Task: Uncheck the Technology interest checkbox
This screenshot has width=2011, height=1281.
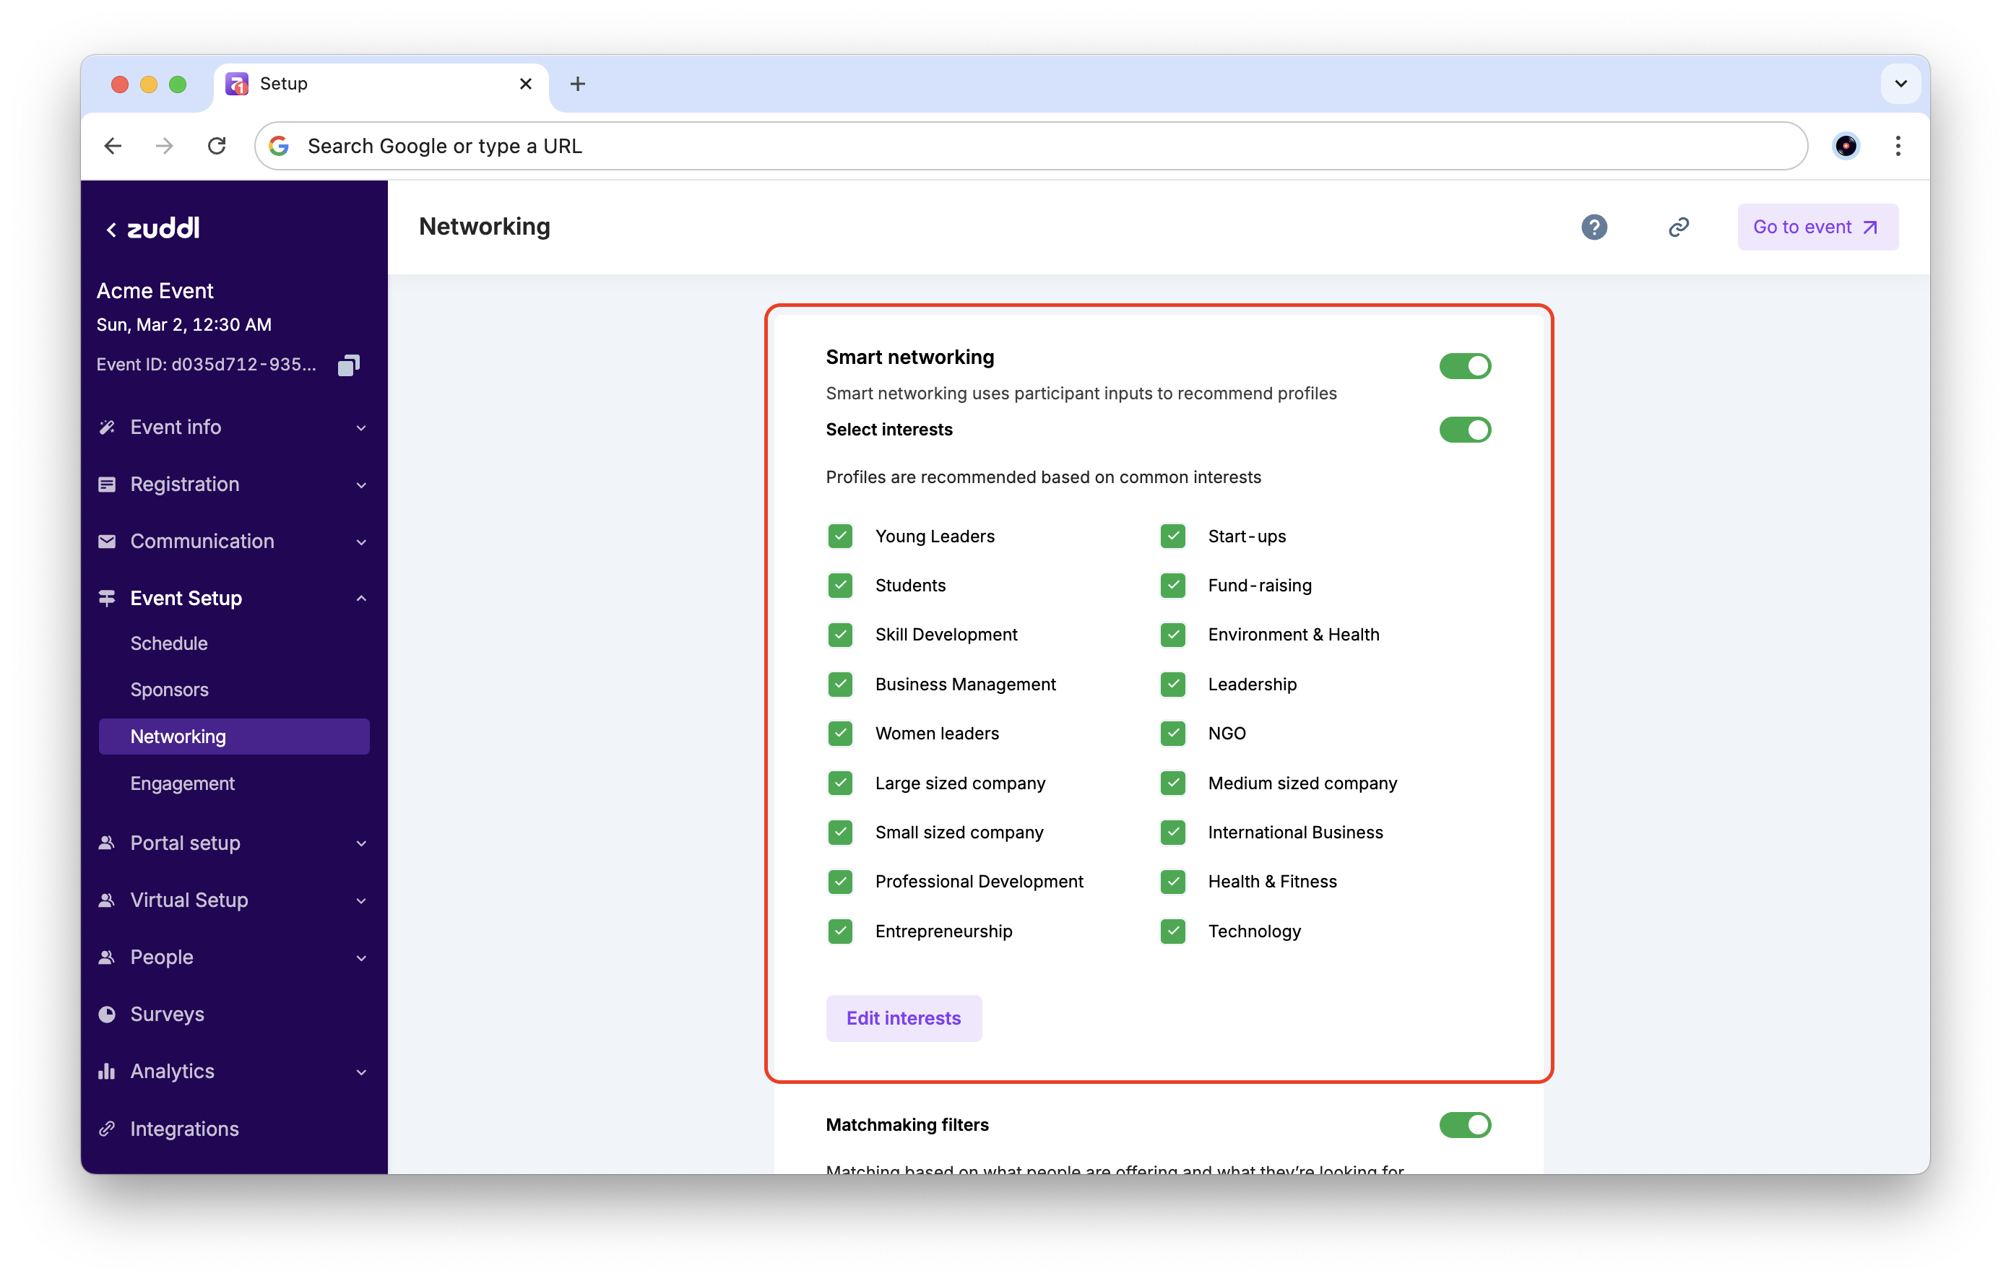Action: tap(1172, 931)
